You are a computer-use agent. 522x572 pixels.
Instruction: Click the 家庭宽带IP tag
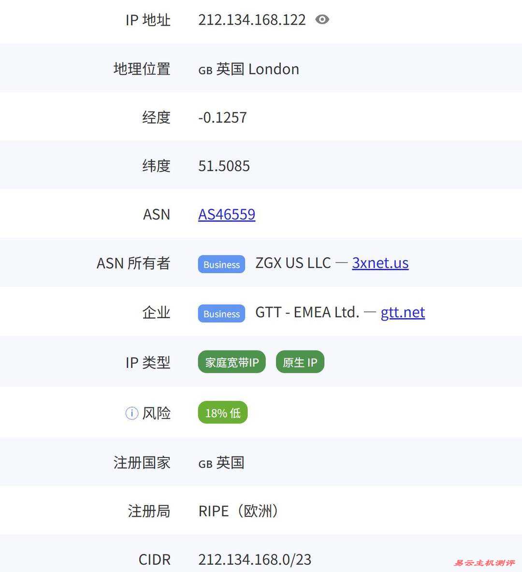[232, 362]
